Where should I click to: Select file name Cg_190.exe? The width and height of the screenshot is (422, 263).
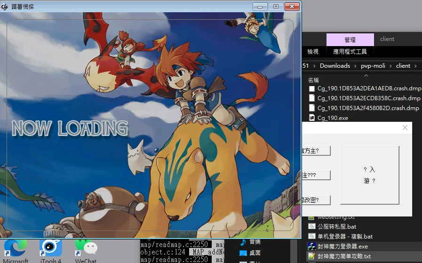333,118
